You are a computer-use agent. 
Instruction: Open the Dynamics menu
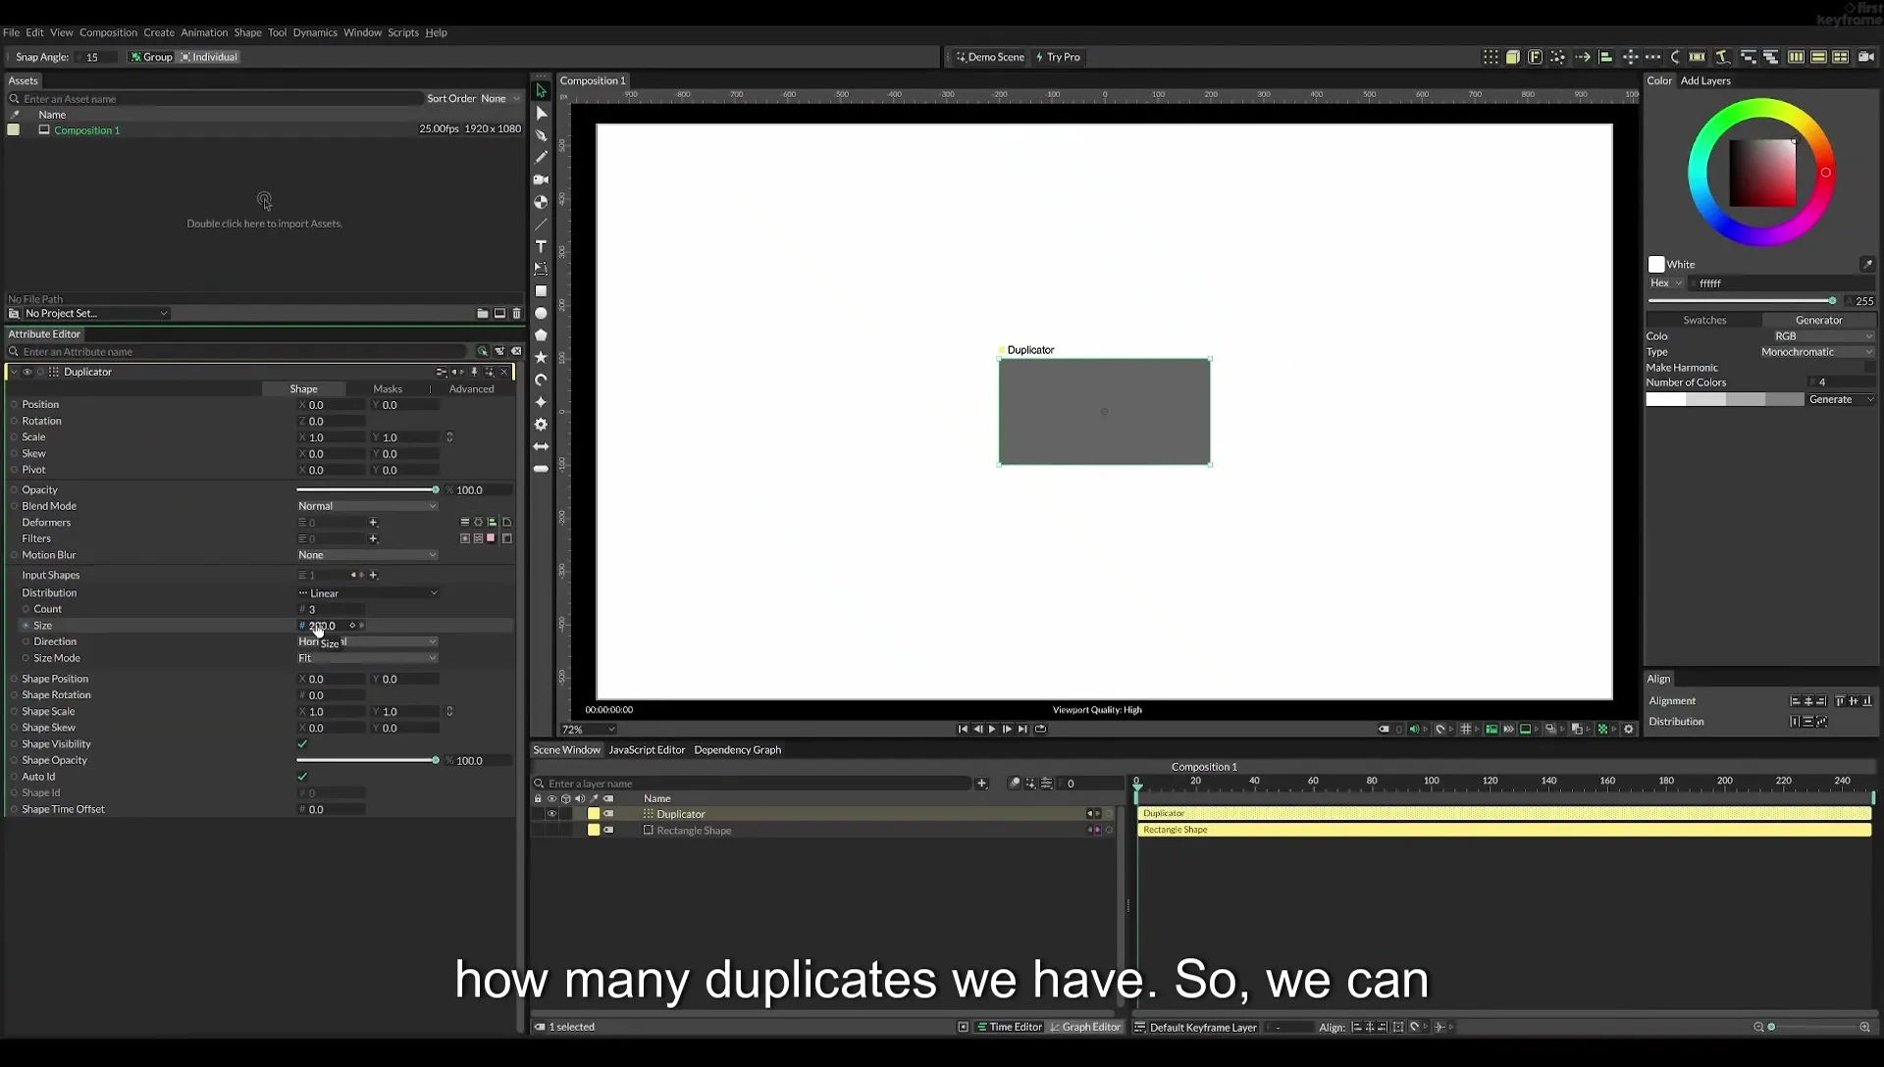tap(315, 32)
